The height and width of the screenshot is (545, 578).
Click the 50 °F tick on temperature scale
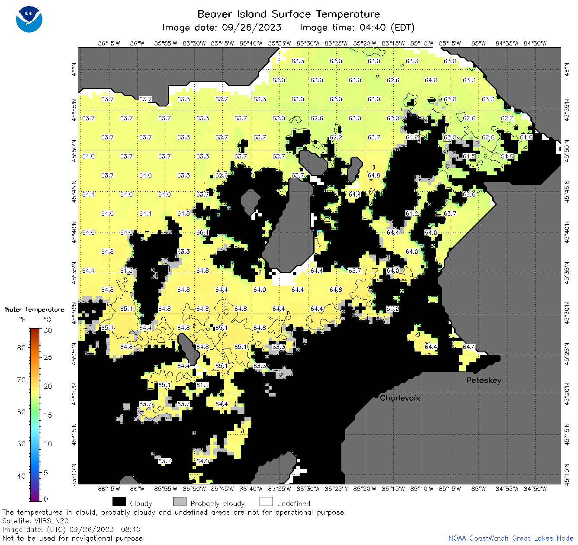click(x=21, y=444)
